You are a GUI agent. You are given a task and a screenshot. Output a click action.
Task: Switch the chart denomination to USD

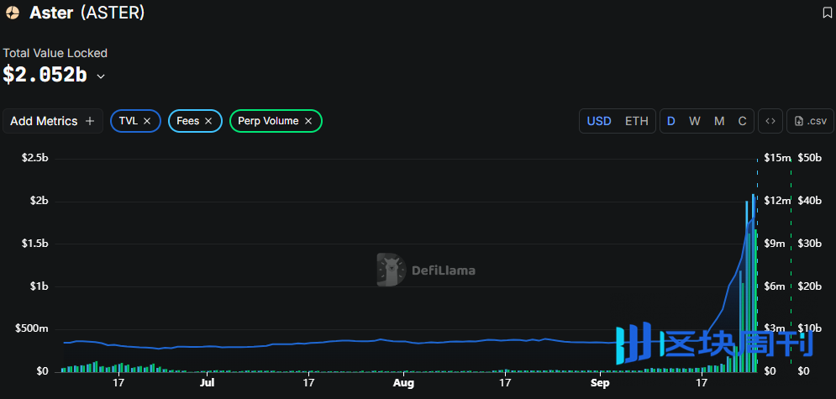tap(599, 121)
